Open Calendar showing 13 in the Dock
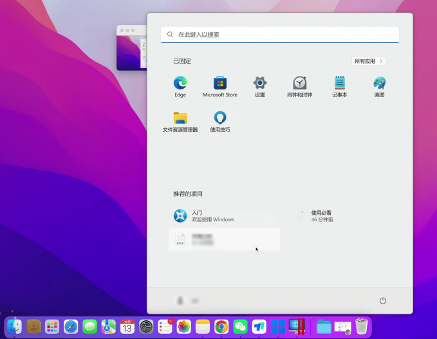 pyautogui.click(x=127, y=327)
